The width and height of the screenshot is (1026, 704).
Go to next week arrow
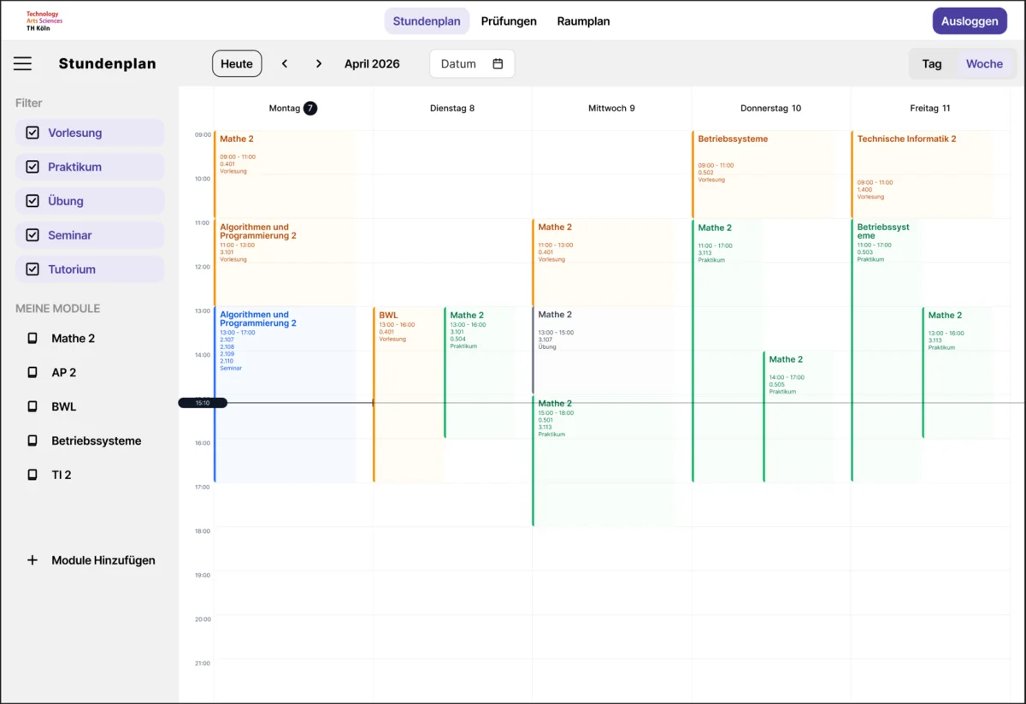click(319, 64)
